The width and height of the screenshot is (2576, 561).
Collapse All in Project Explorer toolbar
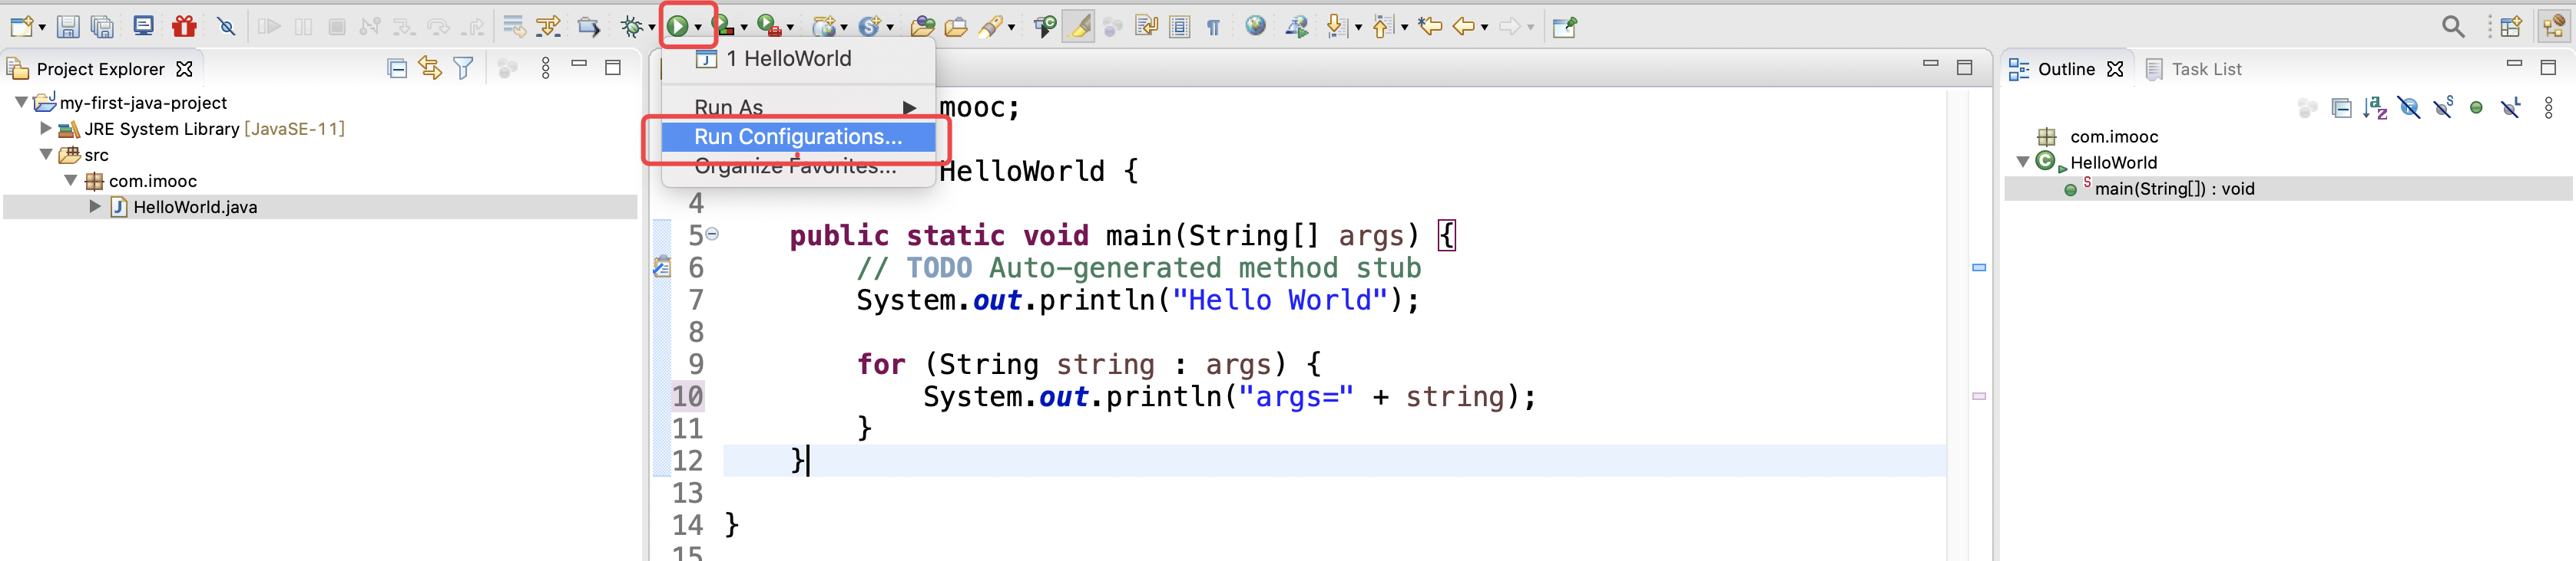(397, 68)
